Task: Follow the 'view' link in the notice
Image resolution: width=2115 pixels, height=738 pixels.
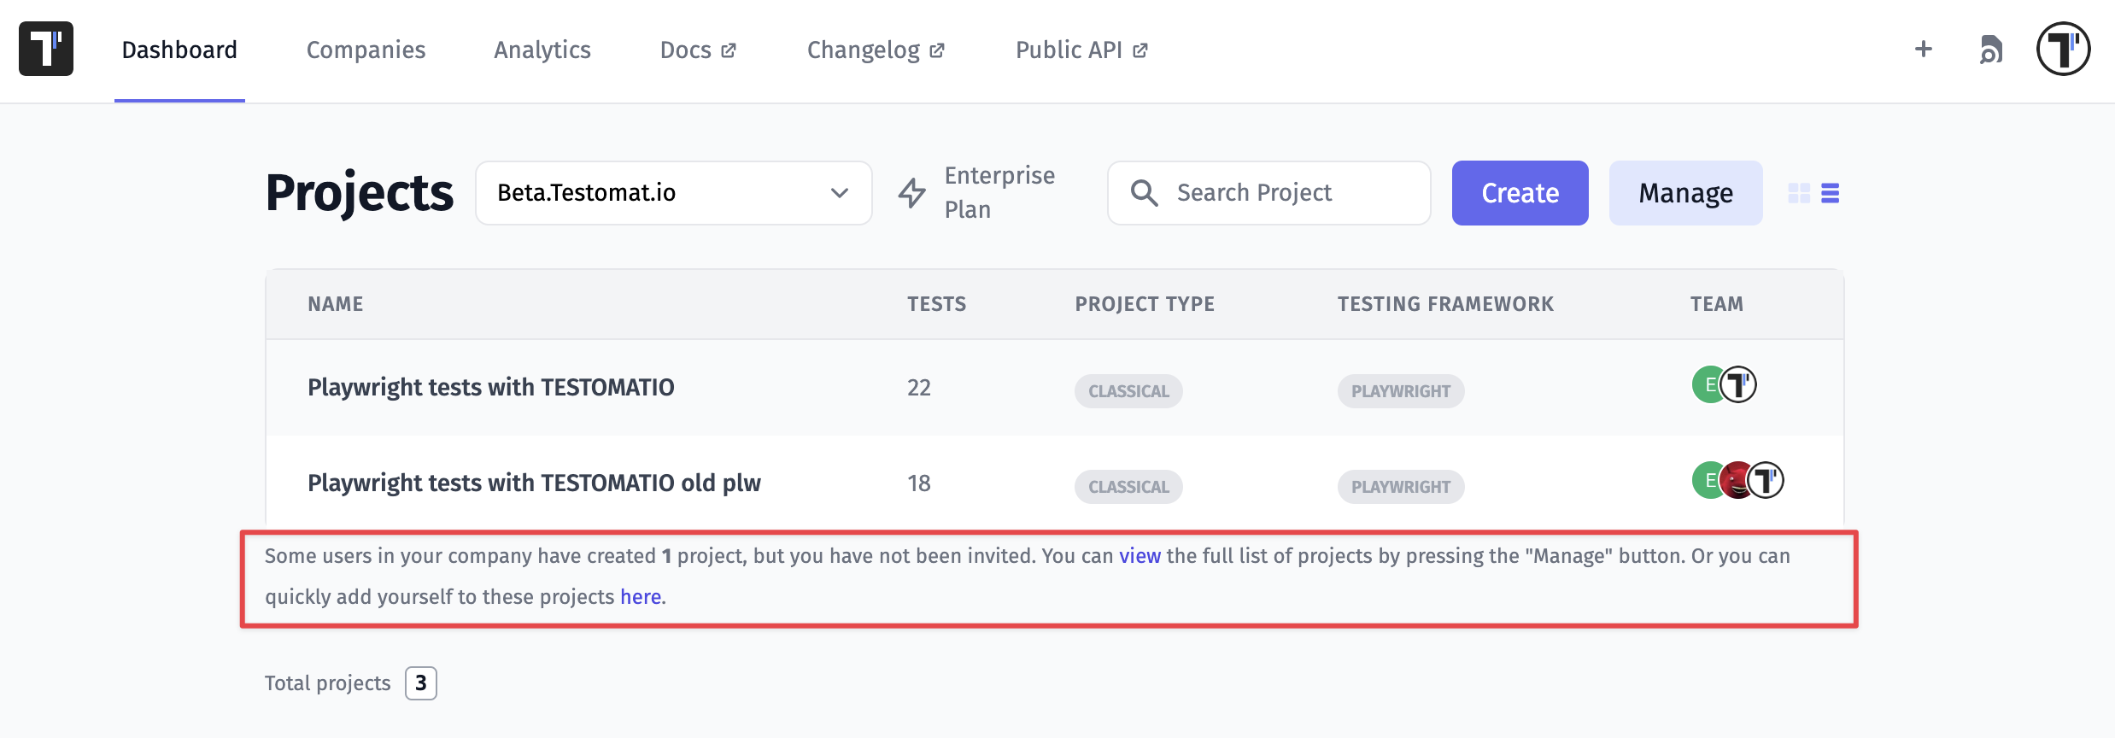Action: click(1140, 556)
